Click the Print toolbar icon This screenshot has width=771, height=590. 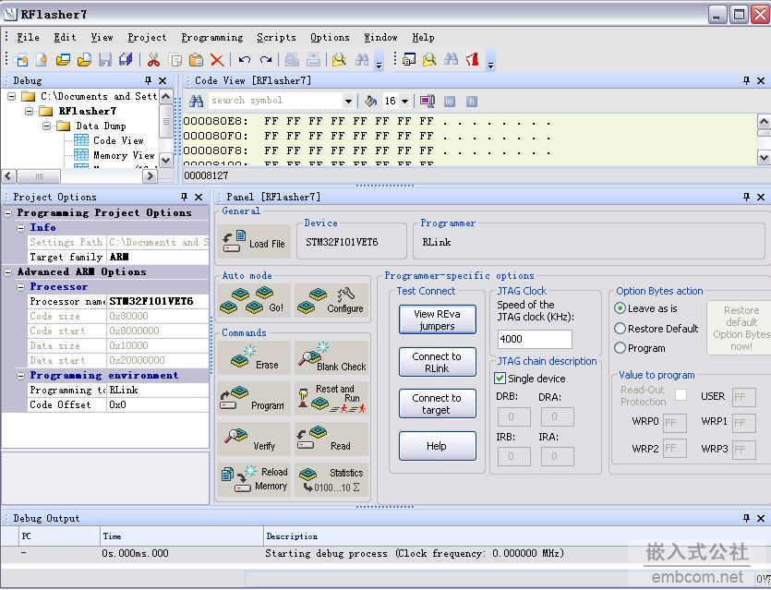coord(313,60)
